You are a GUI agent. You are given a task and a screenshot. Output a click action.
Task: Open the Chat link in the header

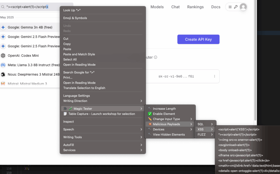175,7
